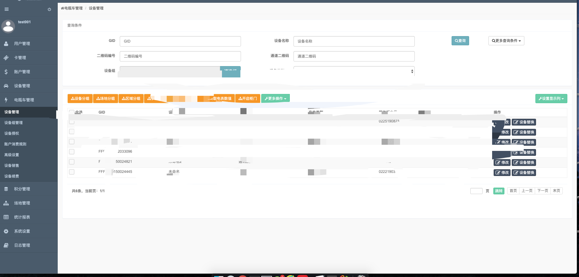
Task: Click 修改 in the 50024821 row
Action: pyautogui.click(x=502, y=163)
